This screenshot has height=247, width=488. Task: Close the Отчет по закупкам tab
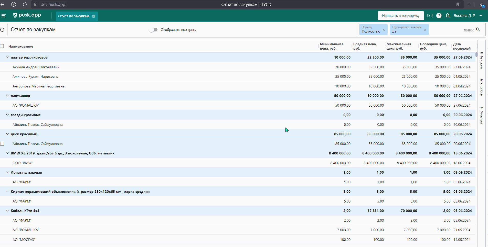coord(93,16)
